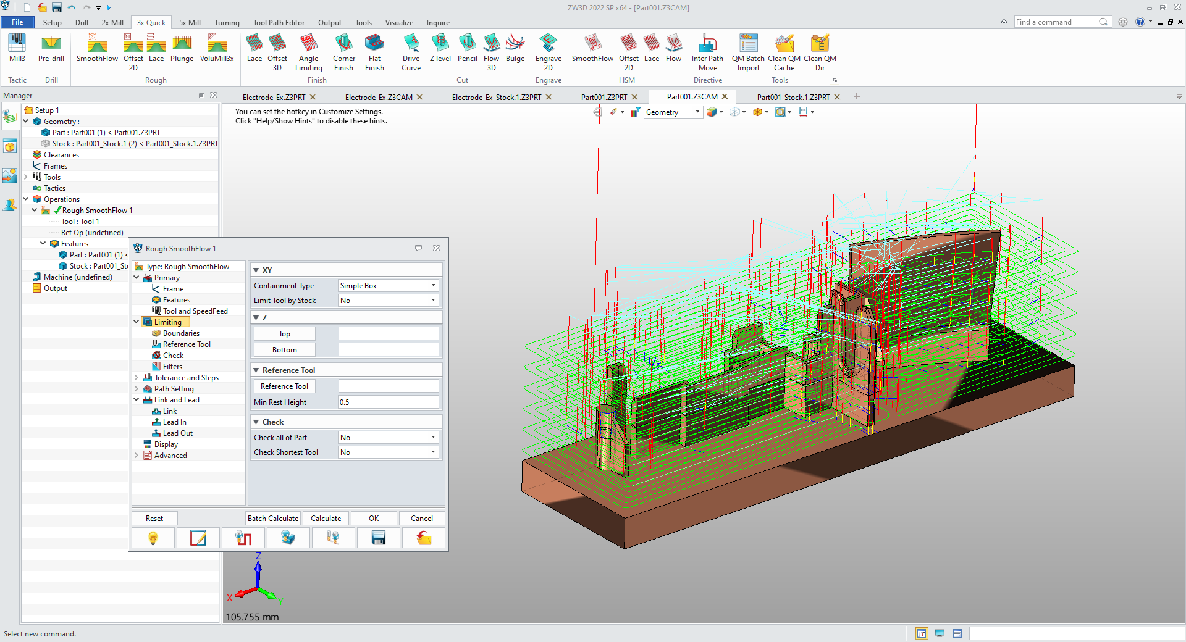
Task: Click the Inter Path Move directive
Action: coord(708,52)
